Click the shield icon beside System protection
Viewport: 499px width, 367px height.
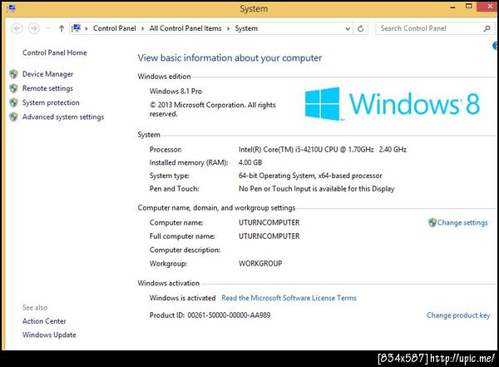(x=13, y=103)
